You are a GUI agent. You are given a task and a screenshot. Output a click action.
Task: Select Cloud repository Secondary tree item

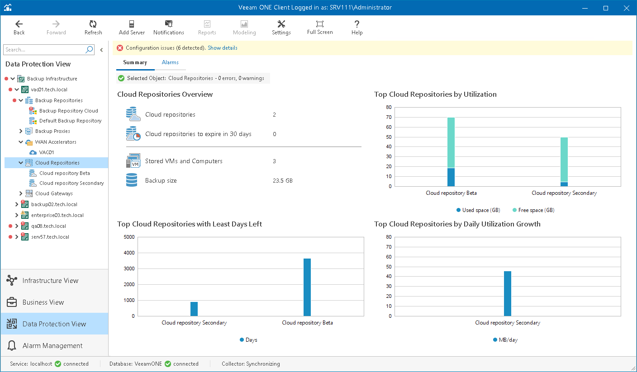[71, 183]
